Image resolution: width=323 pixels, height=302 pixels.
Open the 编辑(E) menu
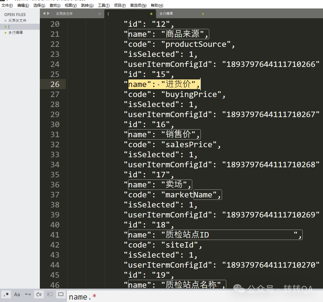(23, 5)
